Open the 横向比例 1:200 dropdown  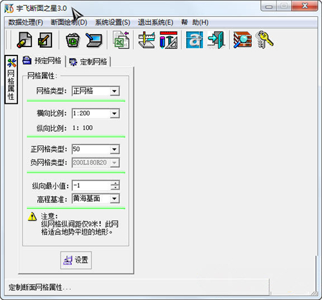[115, 114]
